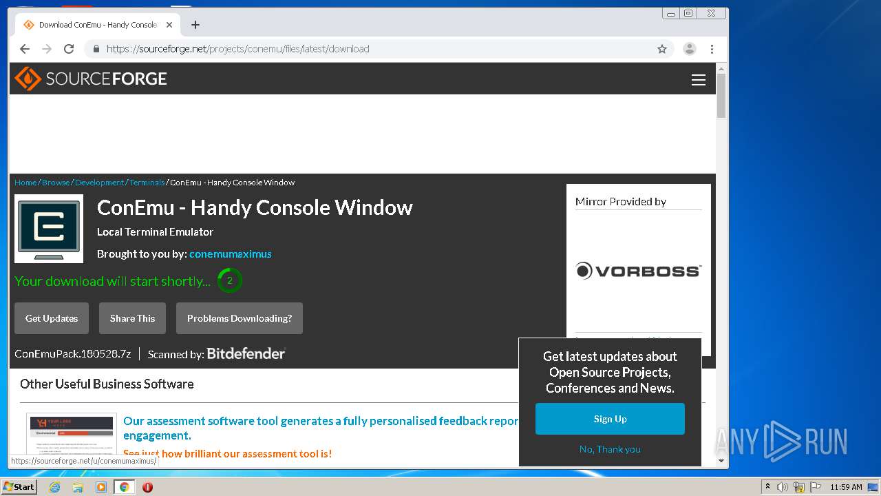
Task: Open the hamburger menu on SourceForge
Action: point(699,80)
